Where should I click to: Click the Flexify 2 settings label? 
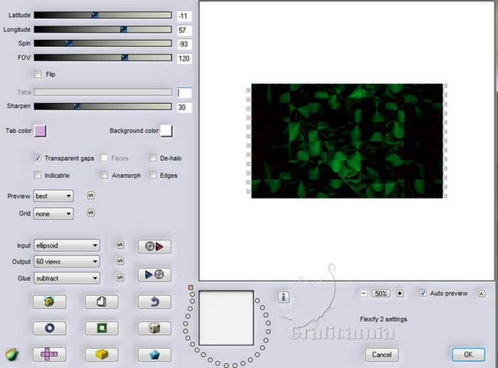[383, 319]
